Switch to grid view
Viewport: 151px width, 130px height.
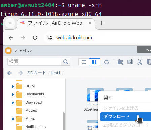[94, 62]
